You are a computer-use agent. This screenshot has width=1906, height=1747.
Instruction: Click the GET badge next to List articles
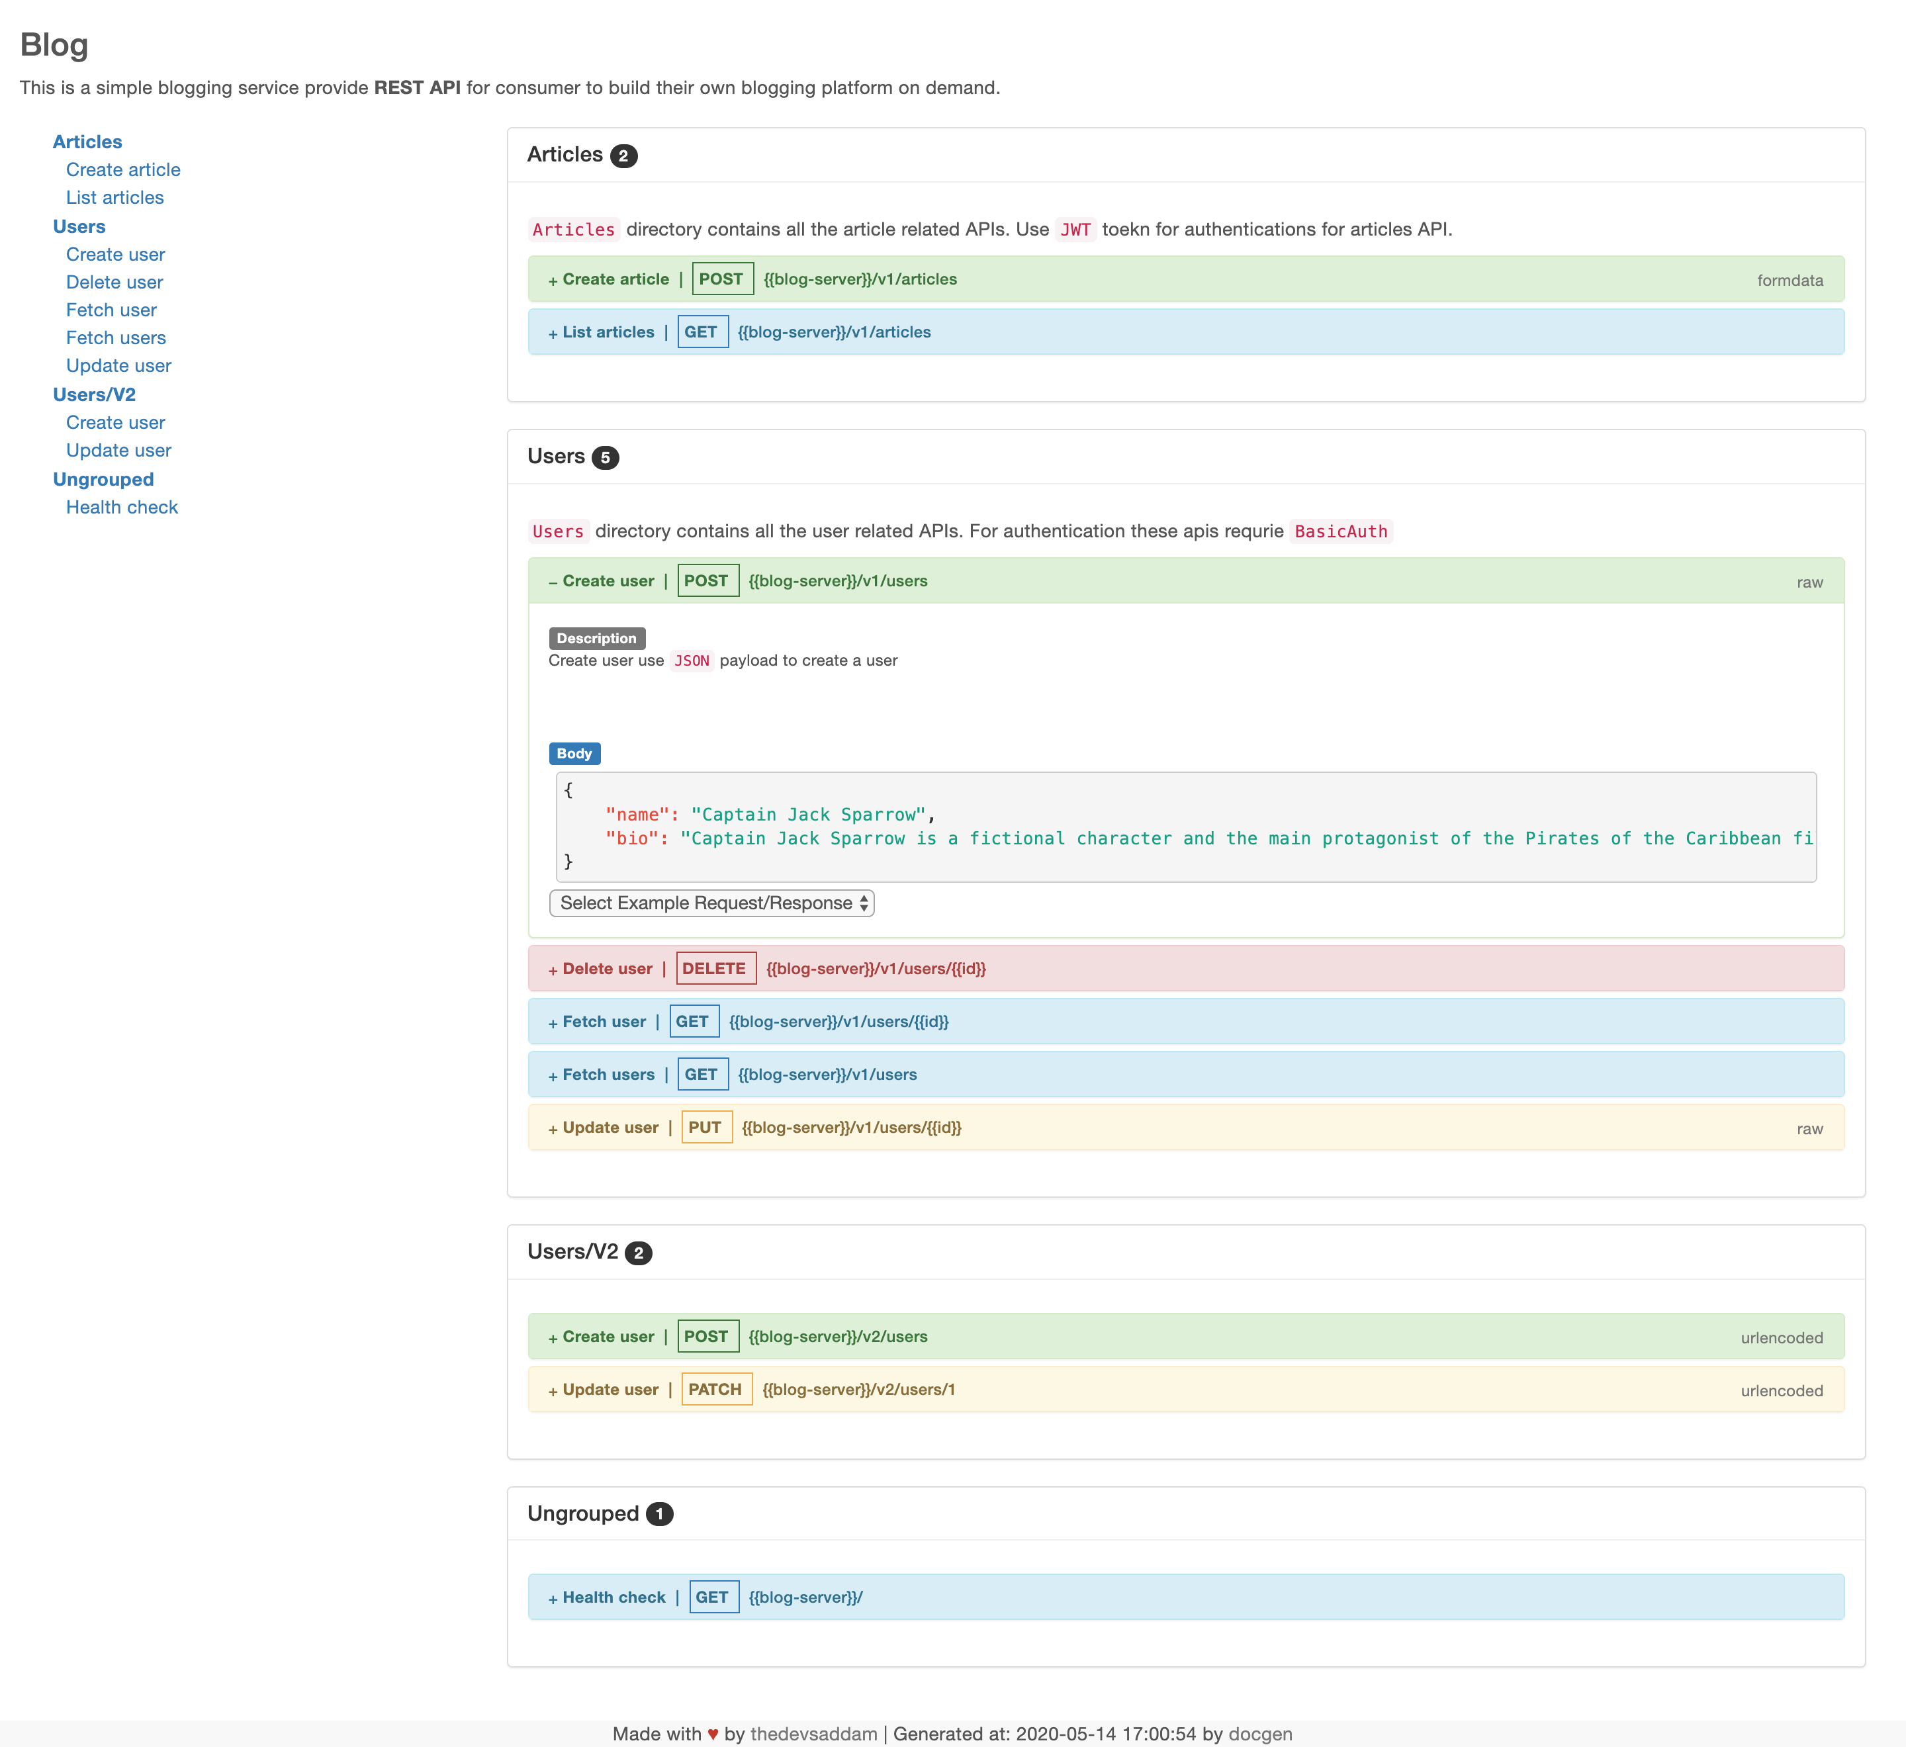702,332
